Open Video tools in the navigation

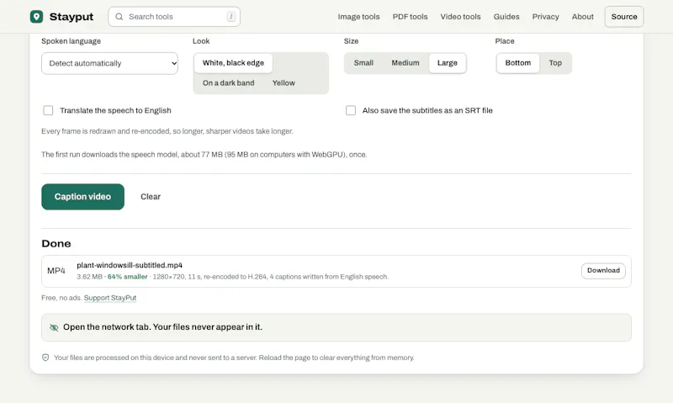coord(460,17)
